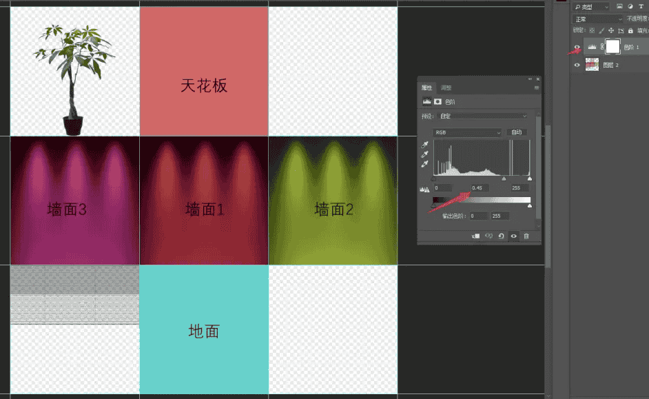This screenshot has width=649, height=399.
Task: Switch to the 属性 tab
Action: coord(426,88)
